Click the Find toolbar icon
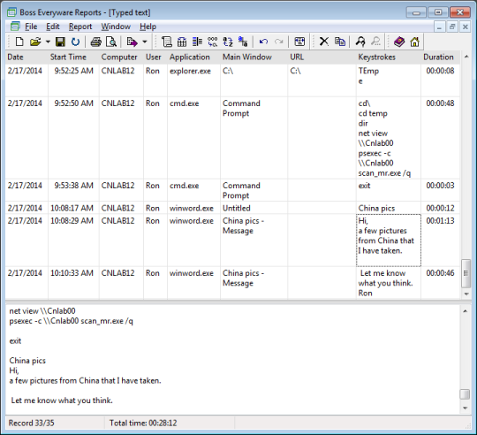The image size is (477, 435). click(x=360, y=42)
